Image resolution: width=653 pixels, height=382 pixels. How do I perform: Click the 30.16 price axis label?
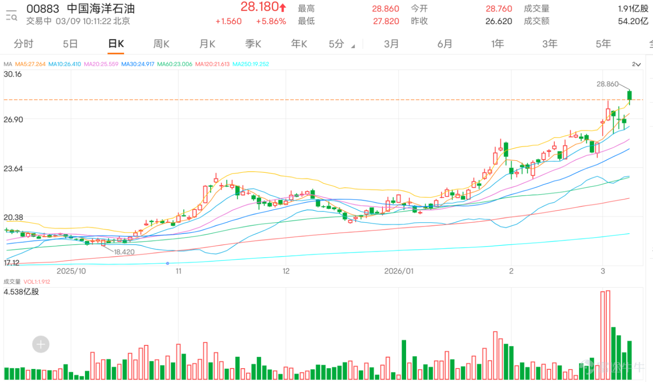coord(13,74)
